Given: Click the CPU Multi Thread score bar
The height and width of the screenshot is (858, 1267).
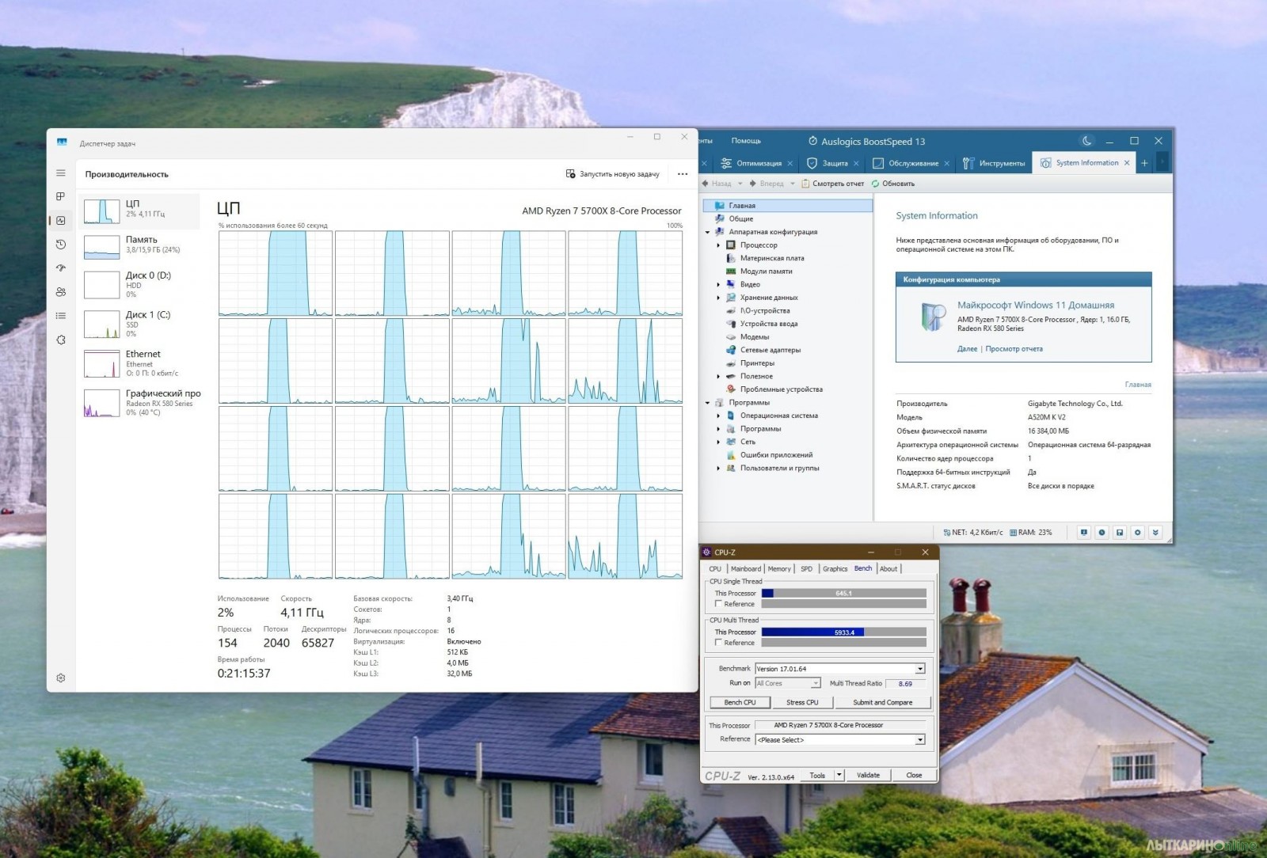Looking at the screenshot, I should point(843,632).
